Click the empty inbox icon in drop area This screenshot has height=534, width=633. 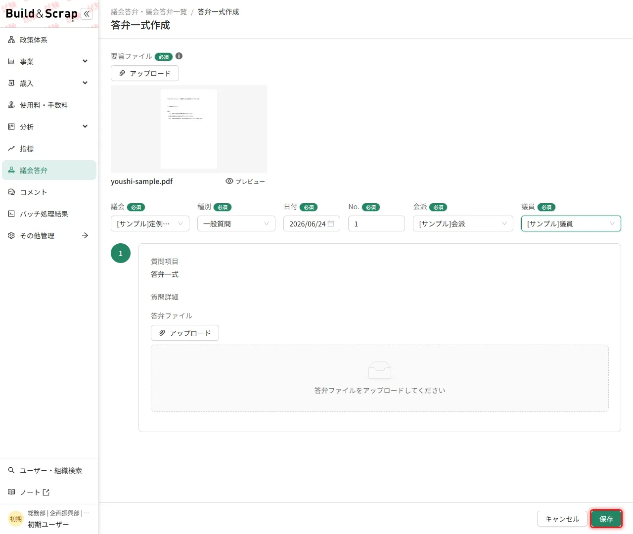tap(380, 370)
